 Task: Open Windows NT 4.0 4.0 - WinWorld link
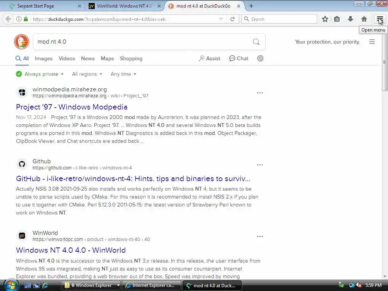pyautogui.click(x=70, y=250)
